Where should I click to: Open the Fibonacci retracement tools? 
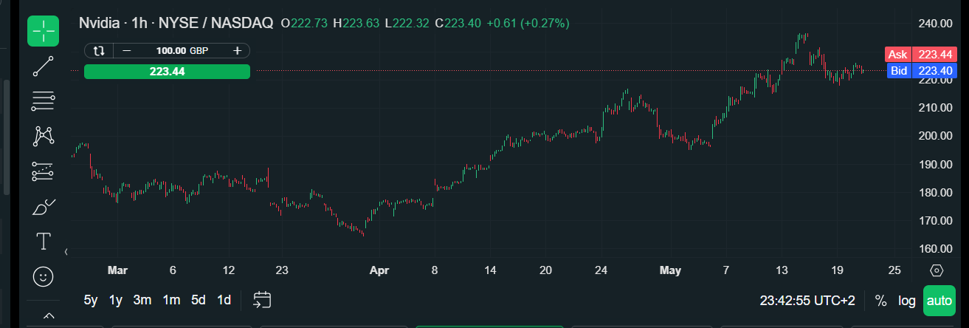[x=44, y=101]
